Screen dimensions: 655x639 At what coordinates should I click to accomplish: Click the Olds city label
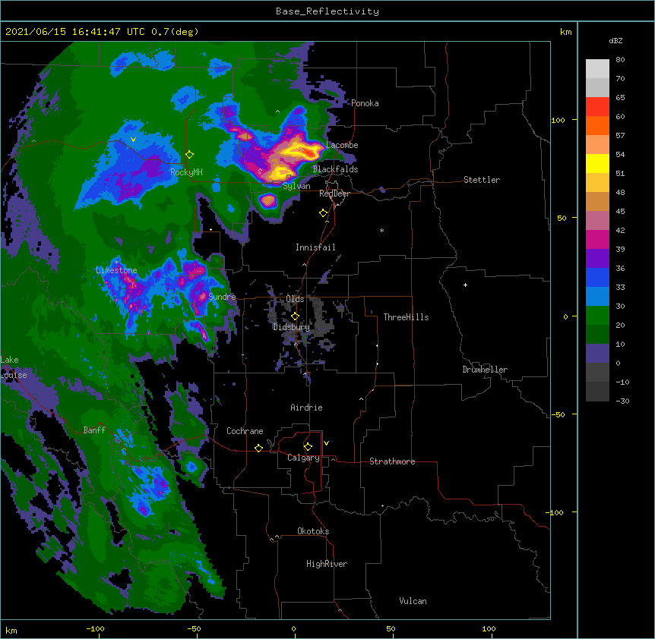(295, 299)
